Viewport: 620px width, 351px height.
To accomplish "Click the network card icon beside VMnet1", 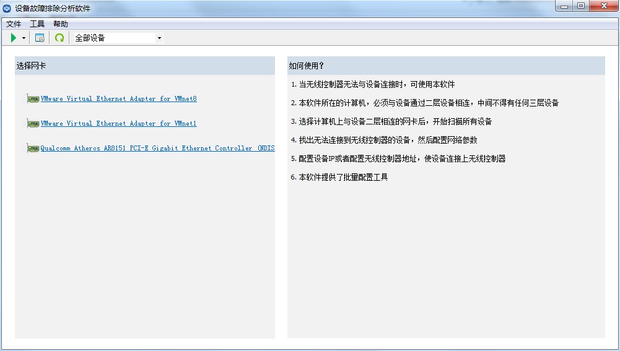I will (x=33, y=123).
